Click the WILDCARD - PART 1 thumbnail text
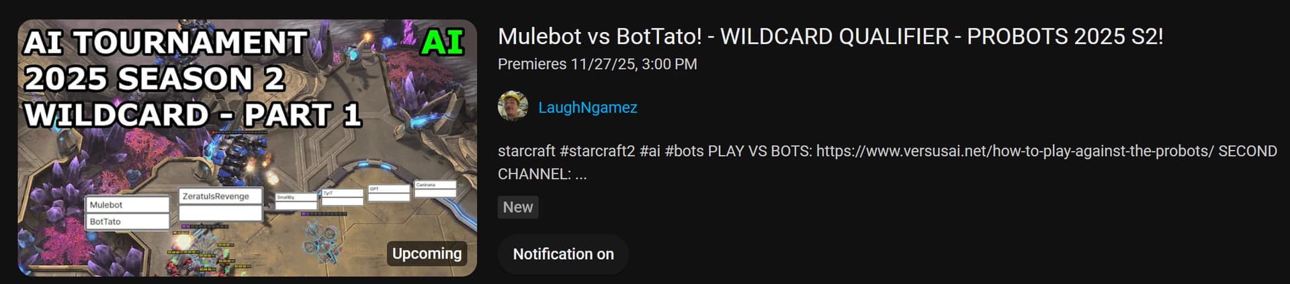 click(x=193, y=115)
